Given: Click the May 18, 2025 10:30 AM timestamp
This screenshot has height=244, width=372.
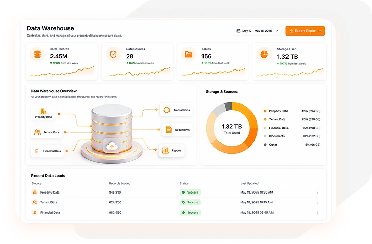Looking at the screenshot, I should pyautogui.click(x=257, y=193).
